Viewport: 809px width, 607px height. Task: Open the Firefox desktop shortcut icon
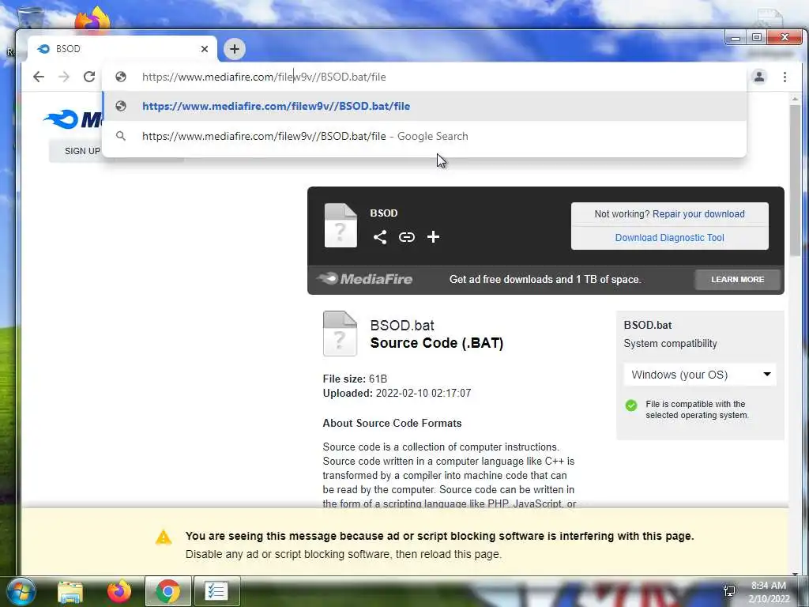point(92,20)
